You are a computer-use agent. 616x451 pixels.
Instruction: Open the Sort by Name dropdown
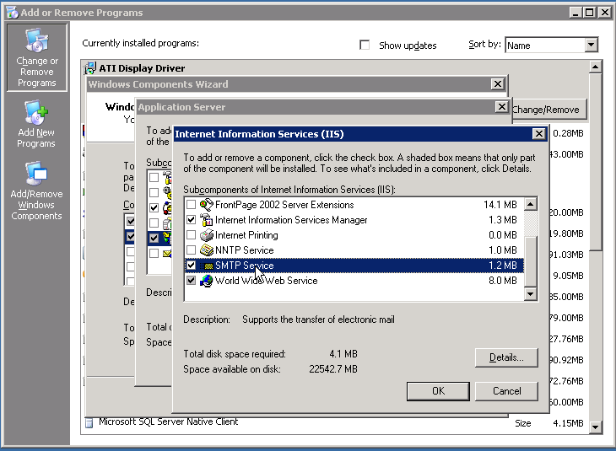(592, 46)
